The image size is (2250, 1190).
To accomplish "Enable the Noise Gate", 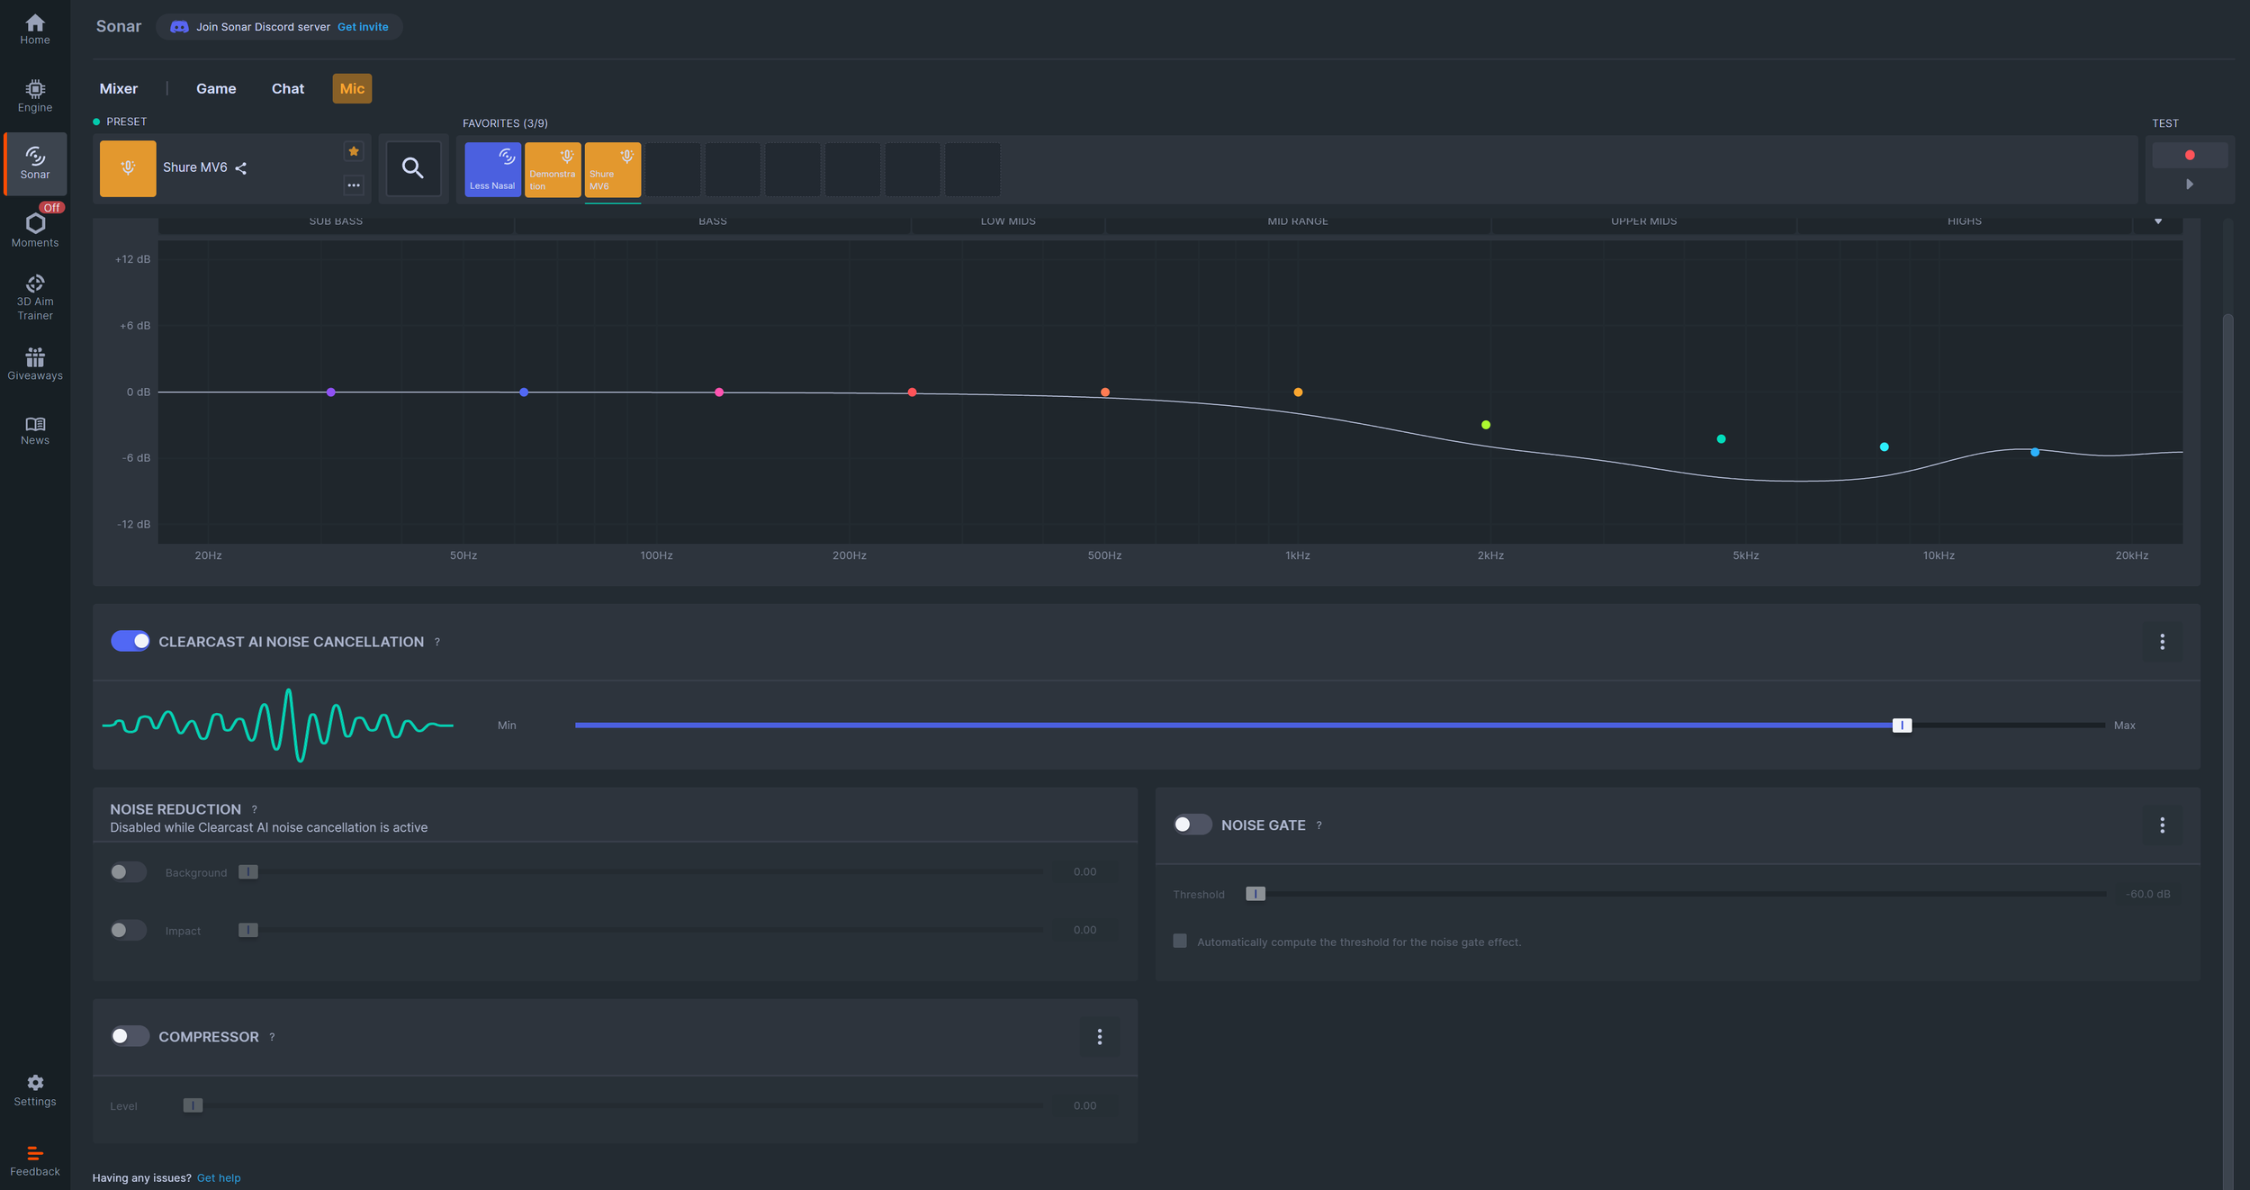I will tap(1192, 824).
